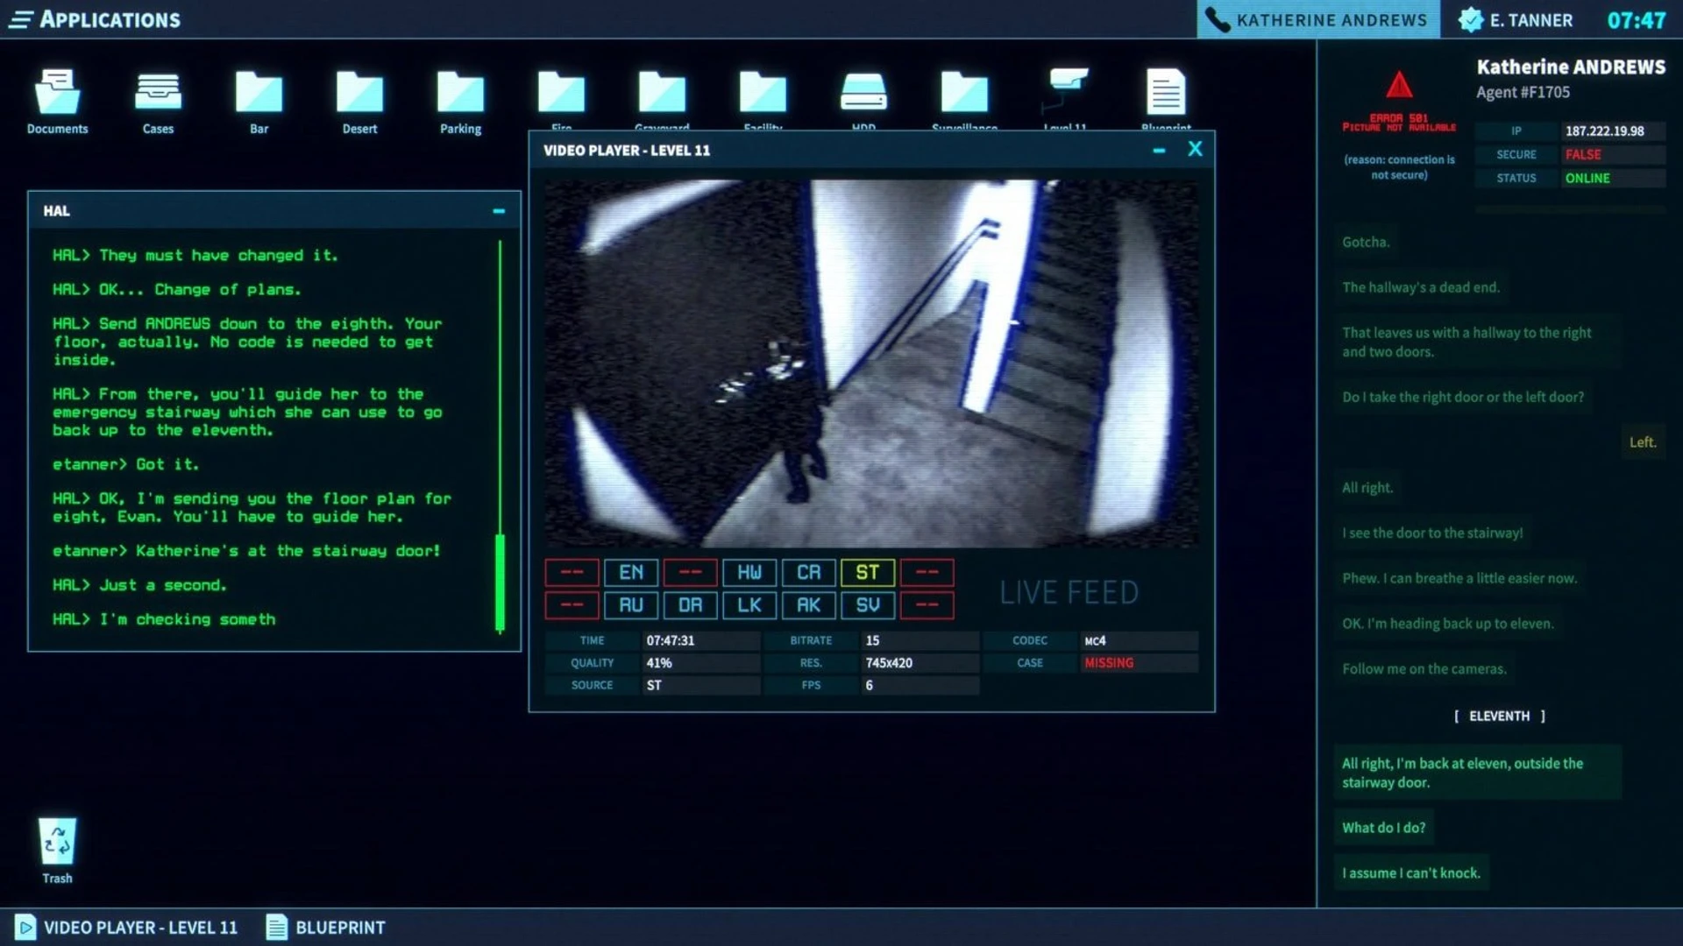Switch camera to EN feed

631,573
